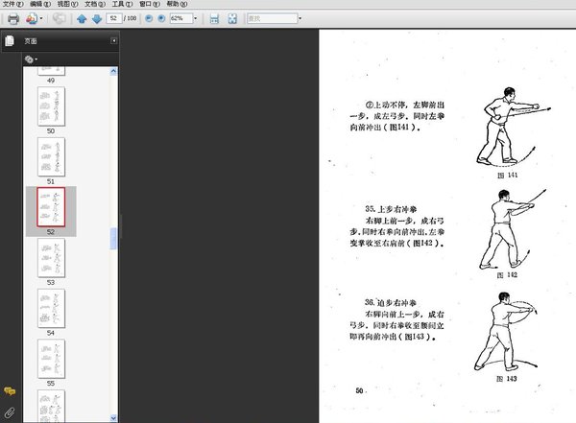The image size is (576, 423).
Task: Click the 页面 panel title label
Action: click(31, 41)
